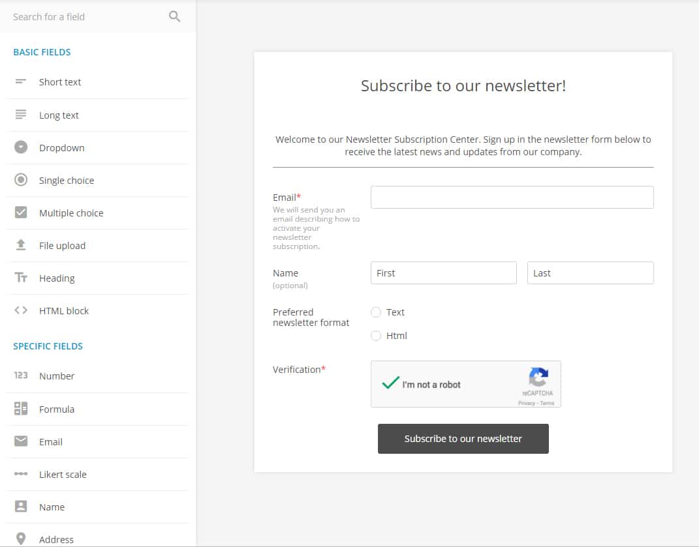The width and height of the screenshot is (699, 547).
Task: Select the Text newsletter format option
Action: click(x=376, y=312)
